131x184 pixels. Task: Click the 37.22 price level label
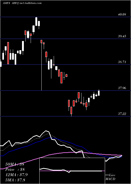click(x=122, y=114)
